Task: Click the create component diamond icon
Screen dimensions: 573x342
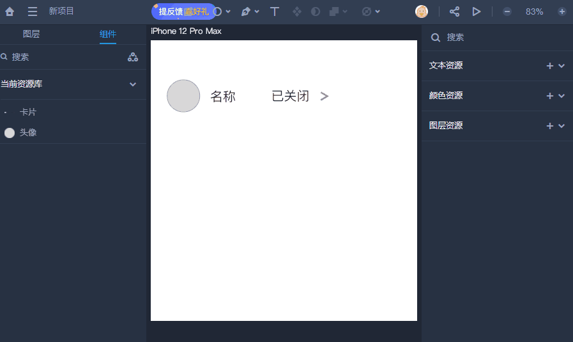Action: click(x=297, y=12)
